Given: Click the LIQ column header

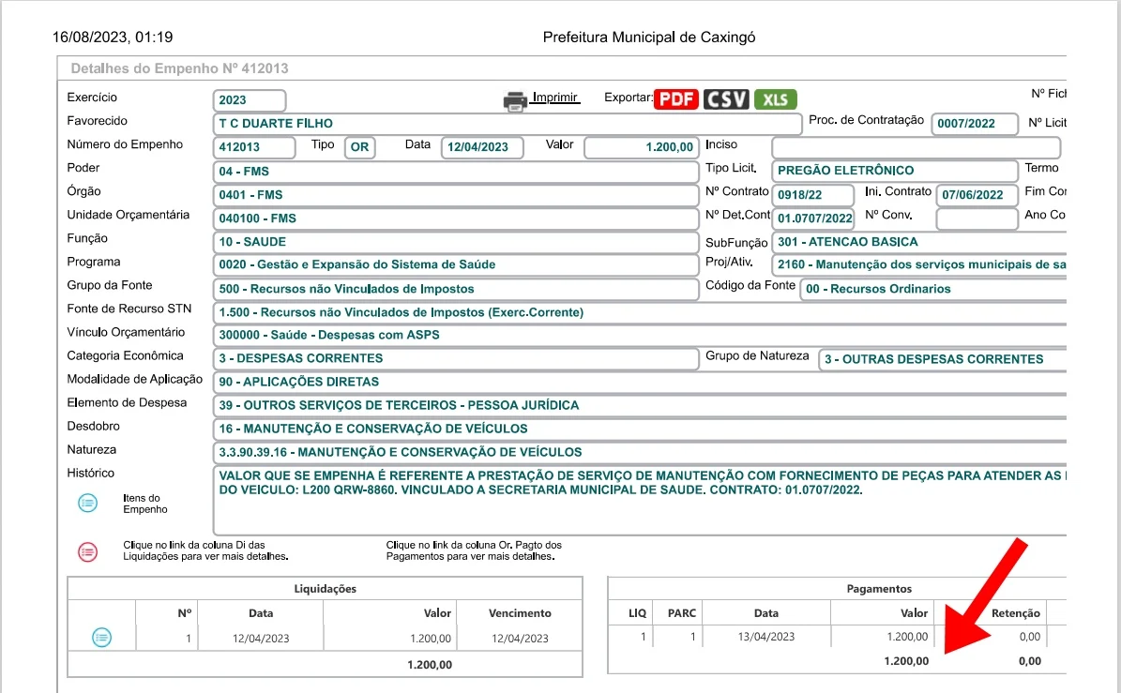Looking at the screenshot, I should tap(638, 613).
